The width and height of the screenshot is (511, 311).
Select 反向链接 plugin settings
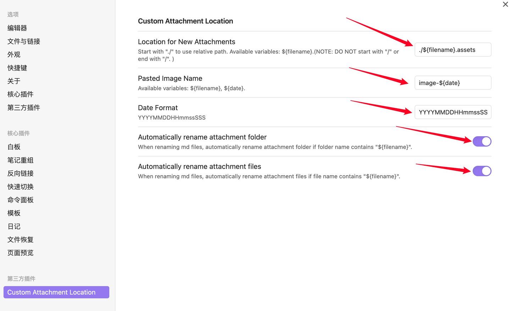coord(20,173)
